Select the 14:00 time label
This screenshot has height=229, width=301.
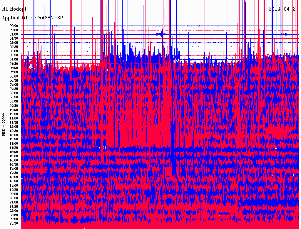tap(14, 144)
